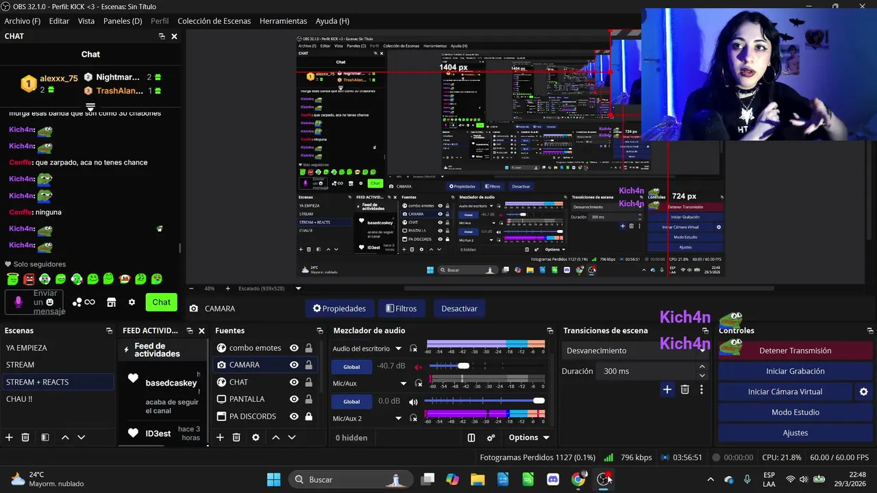
Task: Move selected source up in Fuentes
Action: [275, 437]
